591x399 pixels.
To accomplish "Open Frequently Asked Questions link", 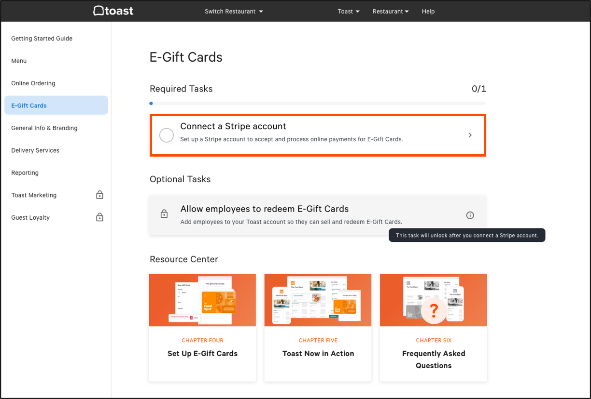I will pyautogui.click(x=434, y=359).
